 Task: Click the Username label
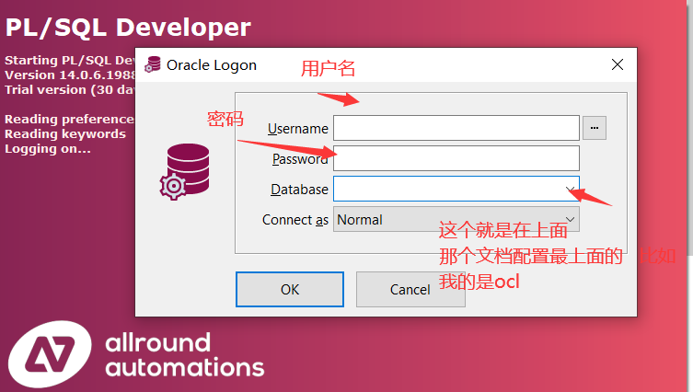click(x=298, y=129)
